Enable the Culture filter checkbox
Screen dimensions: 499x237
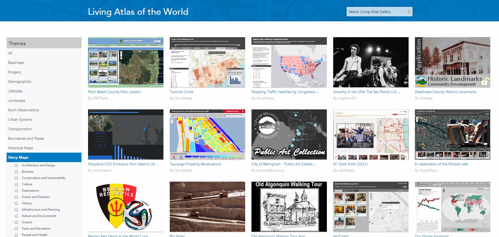(x=16, y=184)
